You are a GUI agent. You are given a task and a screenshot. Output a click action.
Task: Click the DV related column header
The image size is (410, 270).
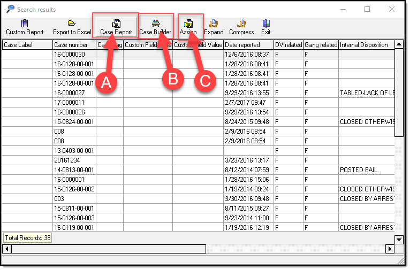[288, 45]
